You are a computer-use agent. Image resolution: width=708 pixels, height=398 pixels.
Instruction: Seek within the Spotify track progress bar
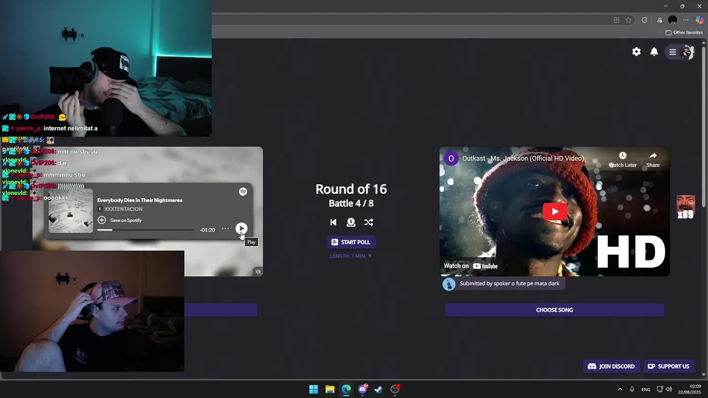[145, 230]
